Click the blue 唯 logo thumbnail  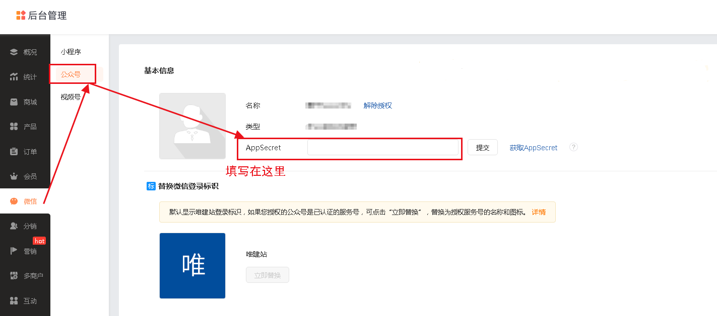coord(192,266)
